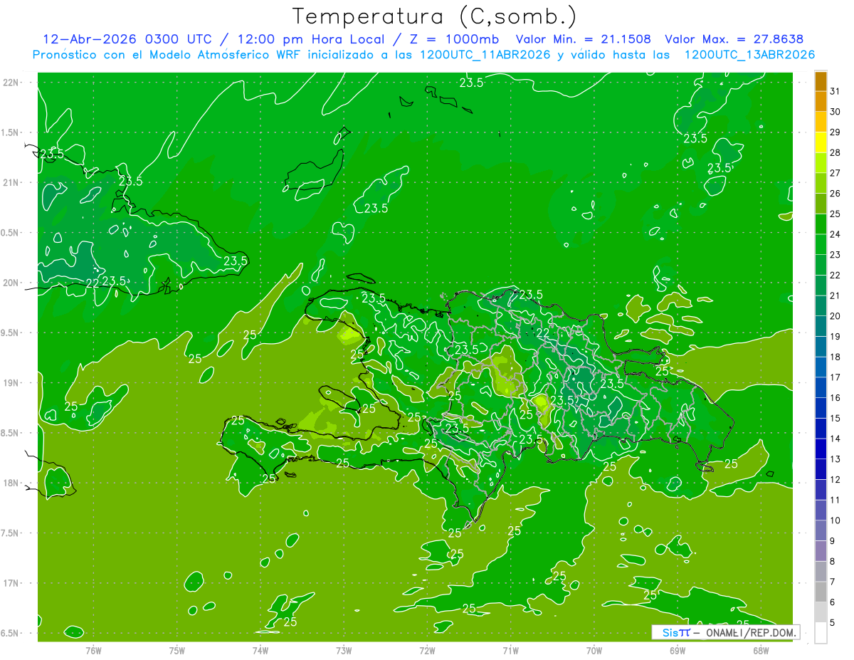This screenshot has height=660, width=854.
Task: Click the 22 contour label over eastern Cuba
Action: click(93, 283)
